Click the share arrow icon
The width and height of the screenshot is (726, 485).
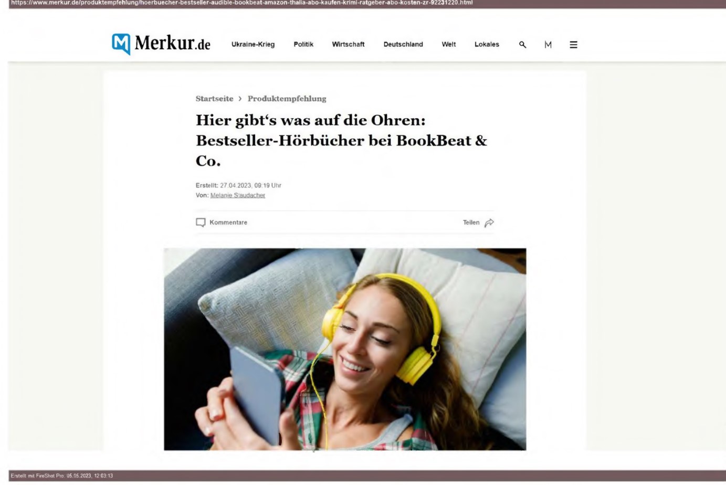(x=489, y=223)
